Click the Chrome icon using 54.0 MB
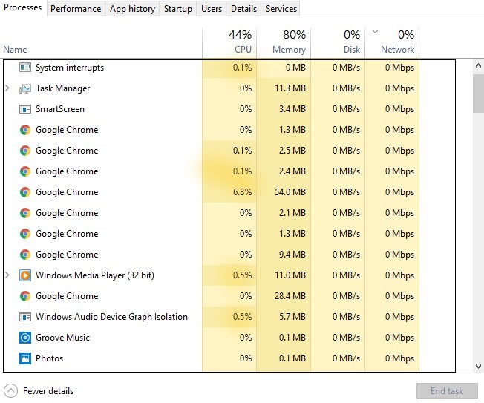Screen dimensions: 484x403 (25, 192)
